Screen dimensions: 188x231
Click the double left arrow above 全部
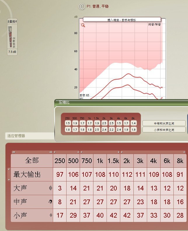pyautogui.click(x=51, y=152)
